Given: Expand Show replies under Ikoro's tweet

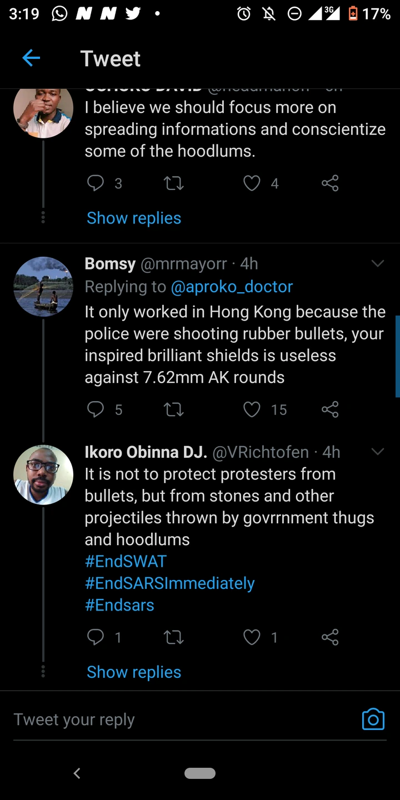Looking at the screenshot, I should pos(134,672).
